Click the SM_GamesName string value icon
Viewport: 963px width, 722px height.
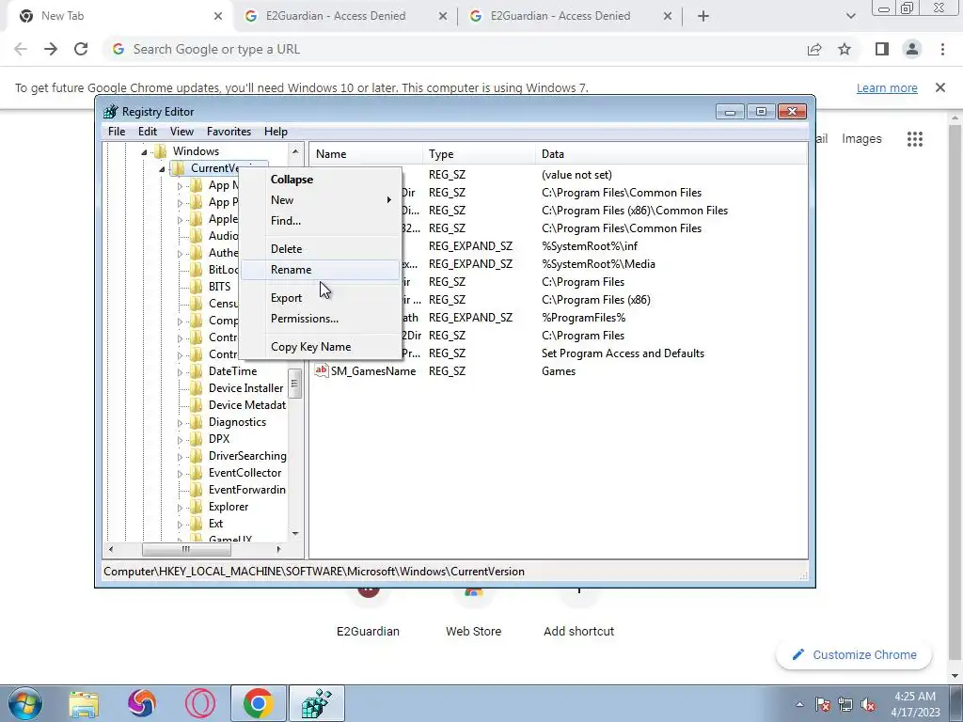tap(322, 370)
